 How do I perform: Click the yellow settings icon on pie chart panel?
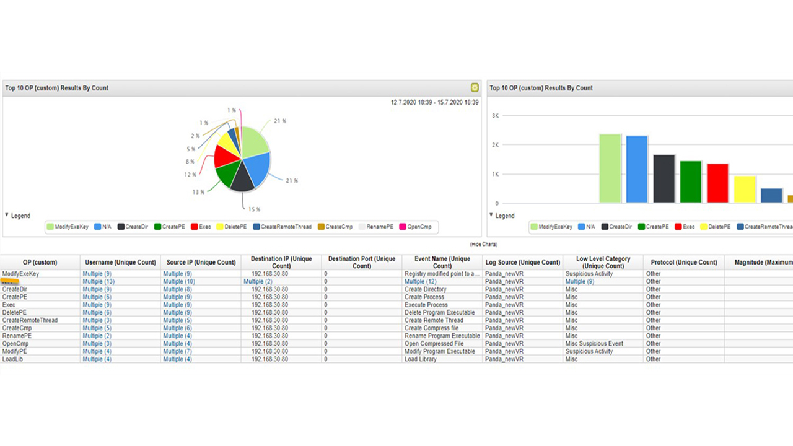click(x=475, y=88)
